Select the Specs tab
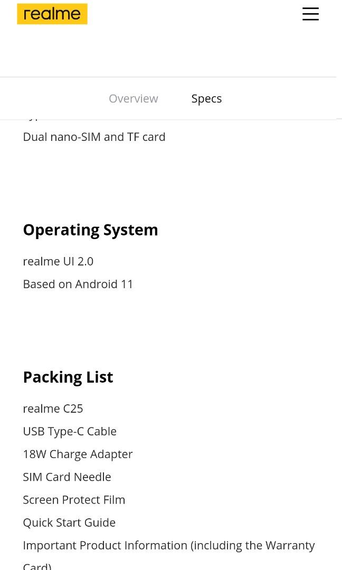Screen dimensions: 342x570 pos(206,99)
